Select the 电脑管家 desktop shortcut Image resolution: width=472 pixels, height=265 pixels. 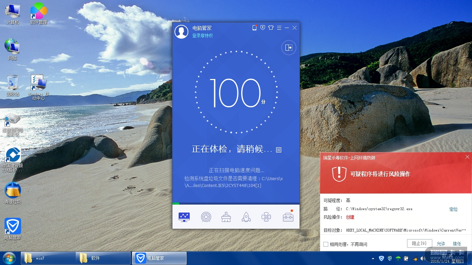(x=13, y=229)
